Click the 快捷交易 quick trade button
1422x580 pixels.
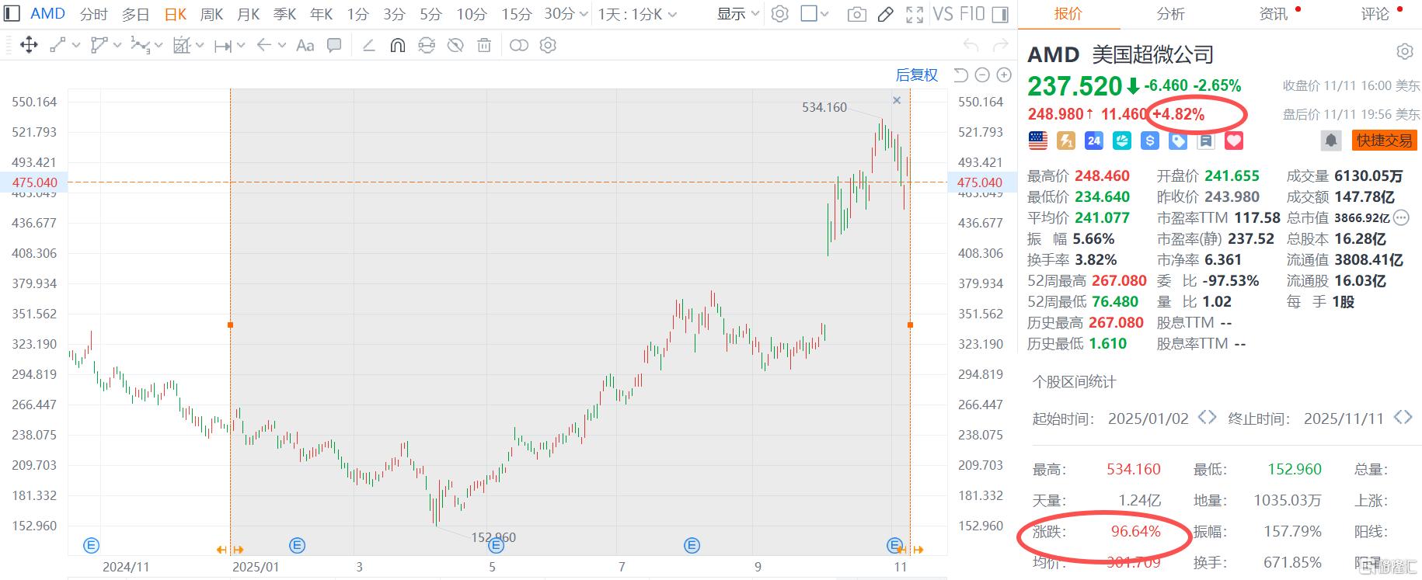1385,141
